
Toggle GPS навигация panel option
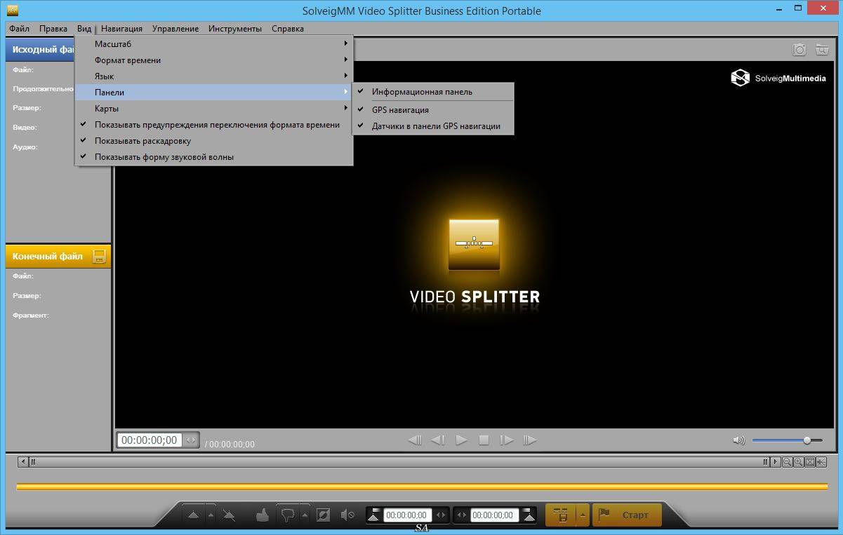point(433,110)
